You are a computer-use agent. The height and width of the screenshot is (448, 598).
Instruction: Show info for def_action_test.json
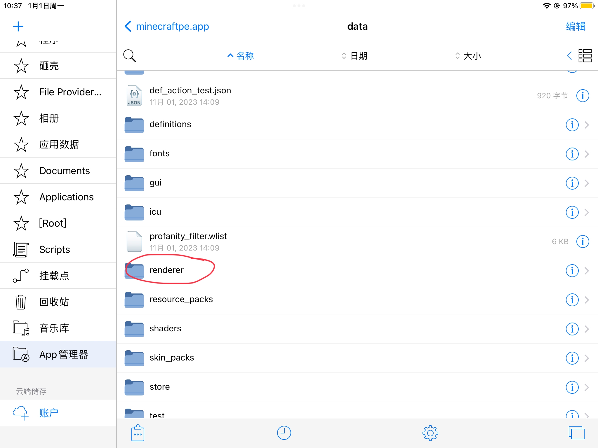pyautogui.click(x=583, y=96)
